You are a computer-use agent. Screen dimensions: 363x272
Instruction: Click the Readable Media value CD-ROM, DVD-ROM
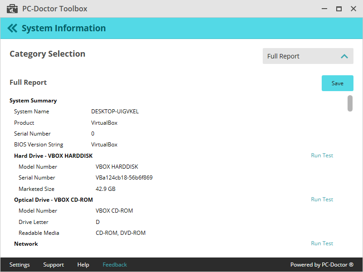[x=121, y=233]
